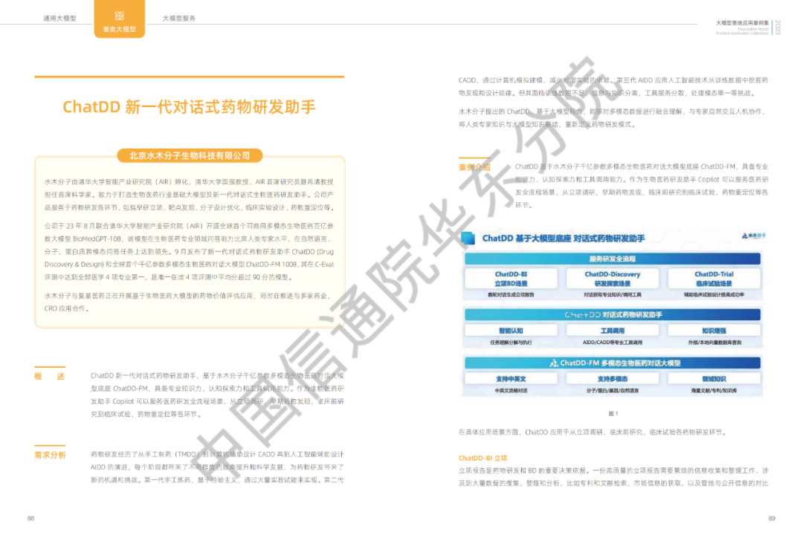The image size is (803, 544).
Task: Click the figure label 图 1
Action: (613, 413)
